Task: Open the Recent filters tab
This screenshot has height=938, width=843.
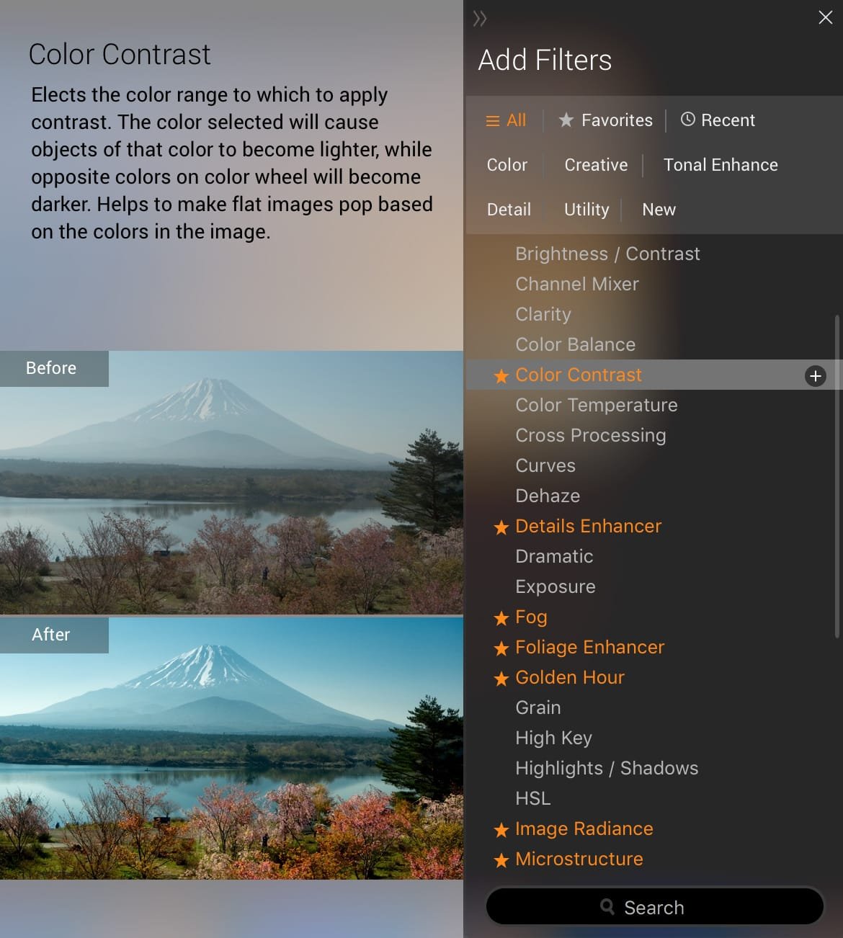Action: pyautogui.click(x=718, y=120)
